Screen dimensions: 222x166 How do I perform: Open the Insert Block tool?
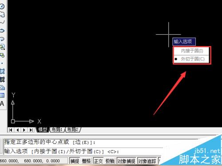coord(2,47)
